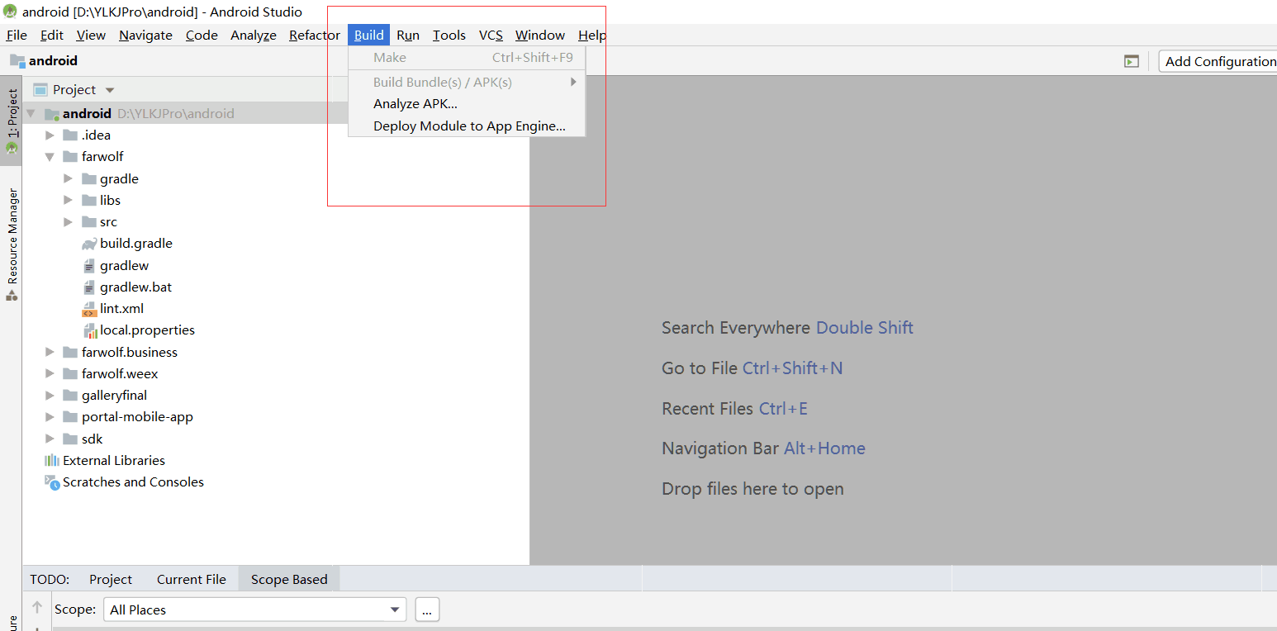Select External Libraries in the tree
The width and height of the screenshot is (1277, 631).
pos(113,460)
